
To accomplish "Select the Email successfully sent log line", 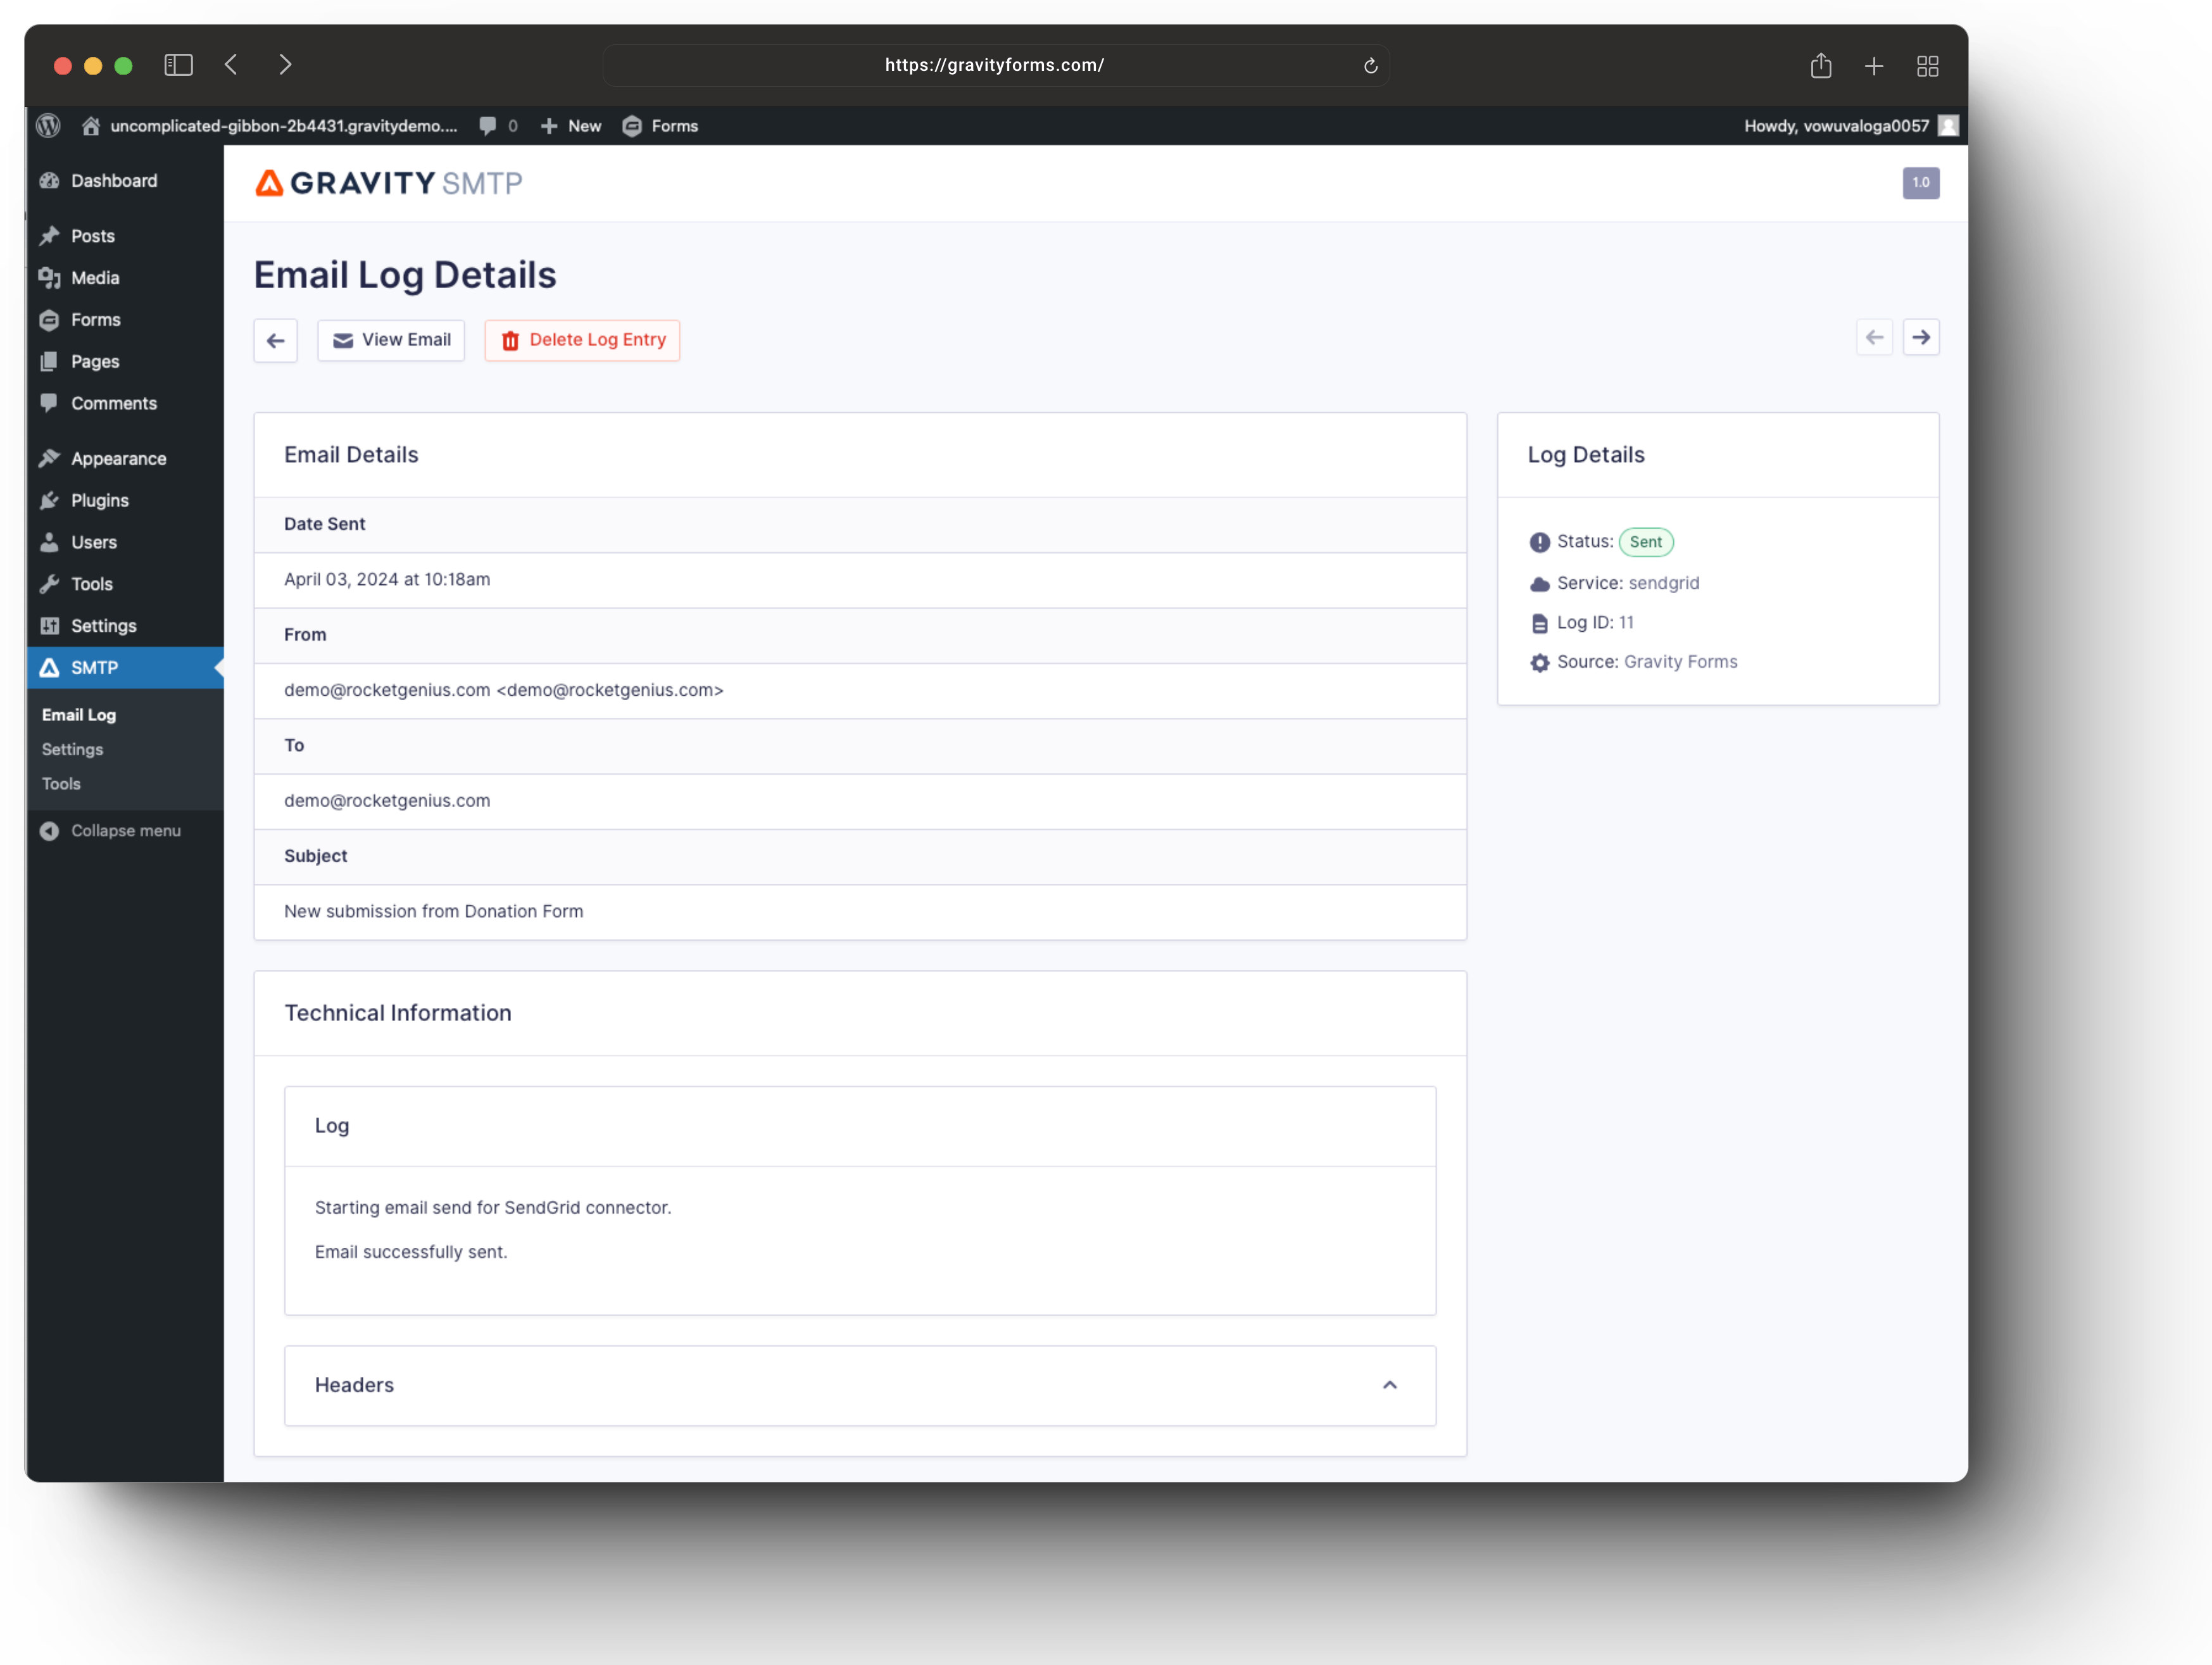I will tap(411, 1252).
